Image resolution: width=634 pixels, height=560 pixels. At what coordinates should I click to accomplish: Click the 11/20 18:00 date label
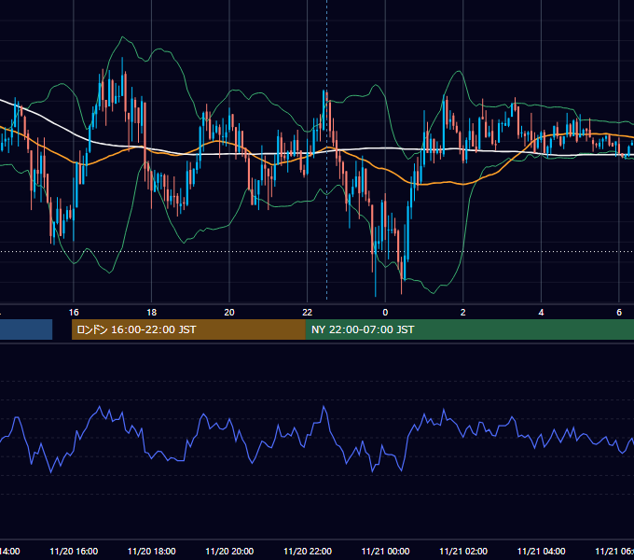pyautogui.click(x=152, y=551)
